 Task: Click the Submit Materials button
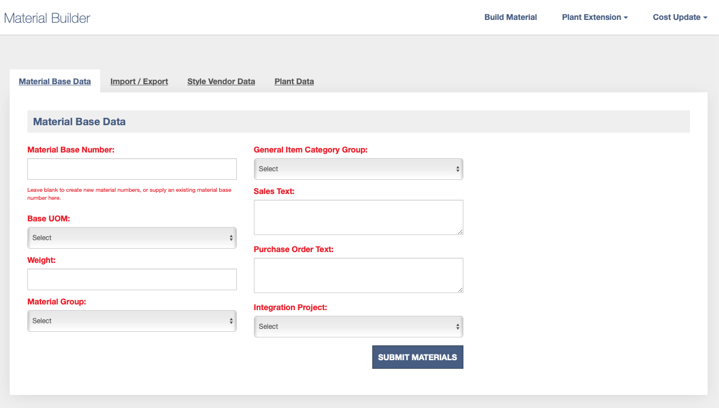pyautogui.click(x=418, y=357)
